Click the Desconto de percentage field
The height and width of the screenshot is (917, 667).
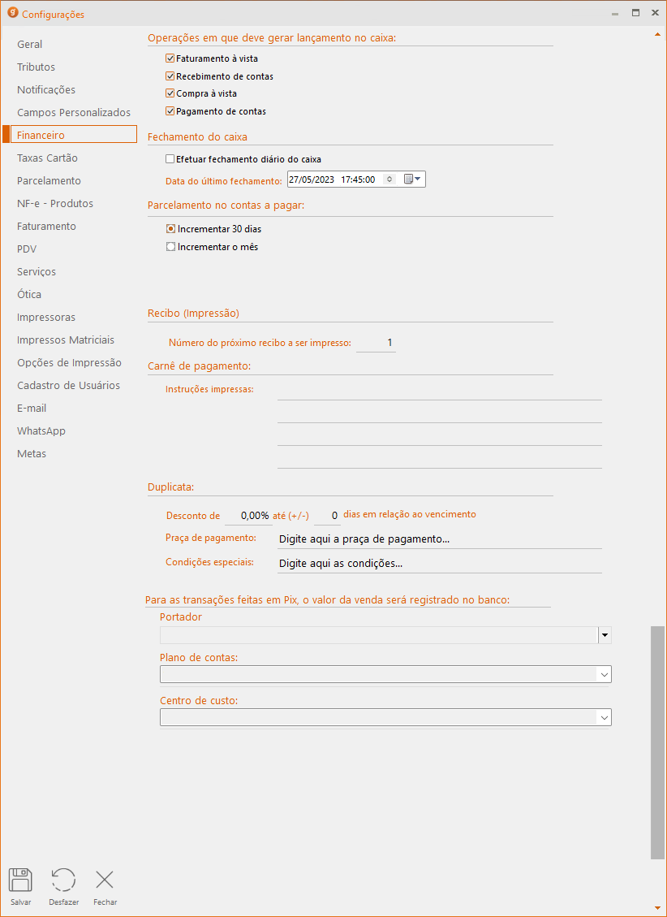[248, 516]
